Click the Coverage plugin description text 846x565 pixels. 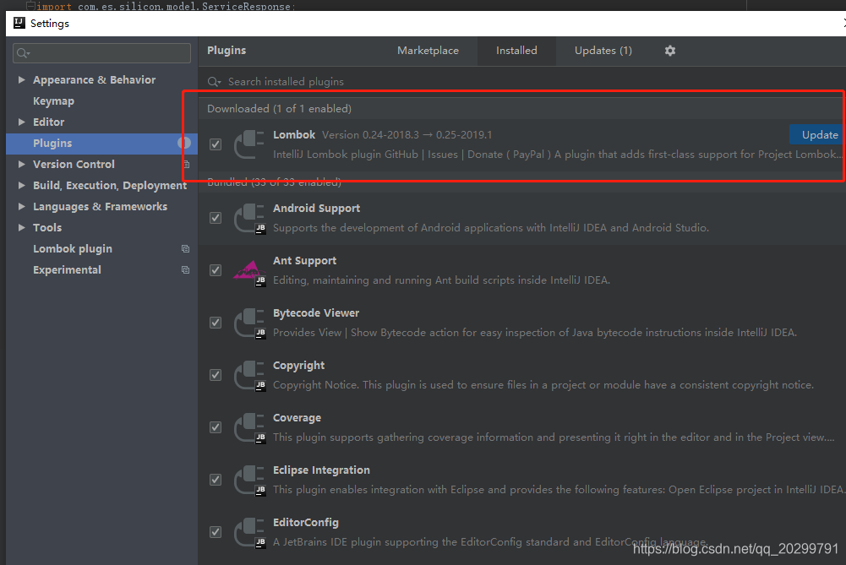click(553, 437)
